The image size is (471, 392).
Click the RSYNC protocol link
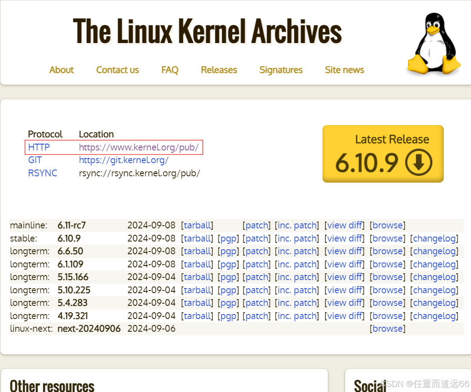click(x=42, y=173)
